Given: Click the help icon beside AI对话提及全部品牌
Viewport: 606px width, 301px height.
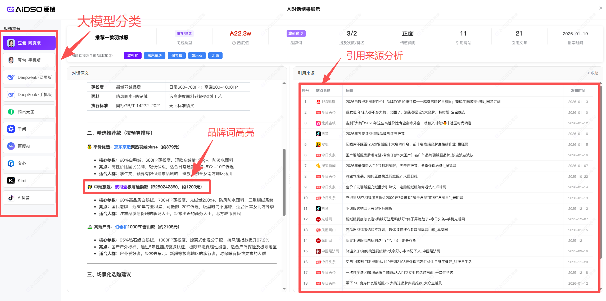Looking at the screenshot, I should pos(111,56).
